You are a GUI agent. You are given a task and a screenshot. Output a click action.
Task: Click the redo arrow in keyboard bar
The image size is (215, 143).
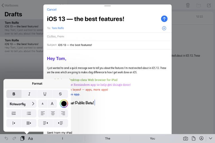14,138
